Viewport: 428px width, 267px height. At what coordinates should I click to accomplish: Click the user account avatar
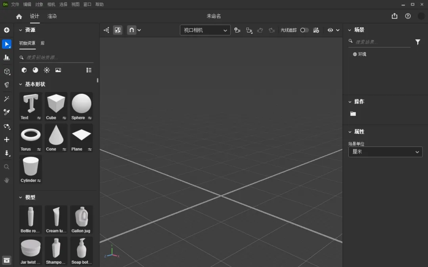coord(421,16)
